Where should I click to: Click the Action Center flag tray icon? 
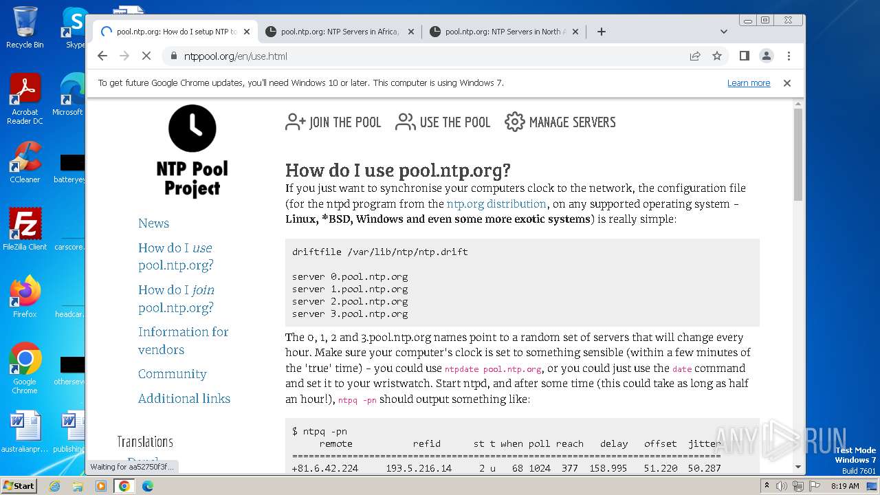tap(814, 486)
